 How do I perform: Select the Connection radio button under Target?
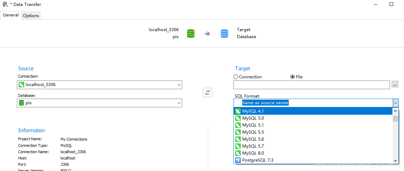coord(236,77)
